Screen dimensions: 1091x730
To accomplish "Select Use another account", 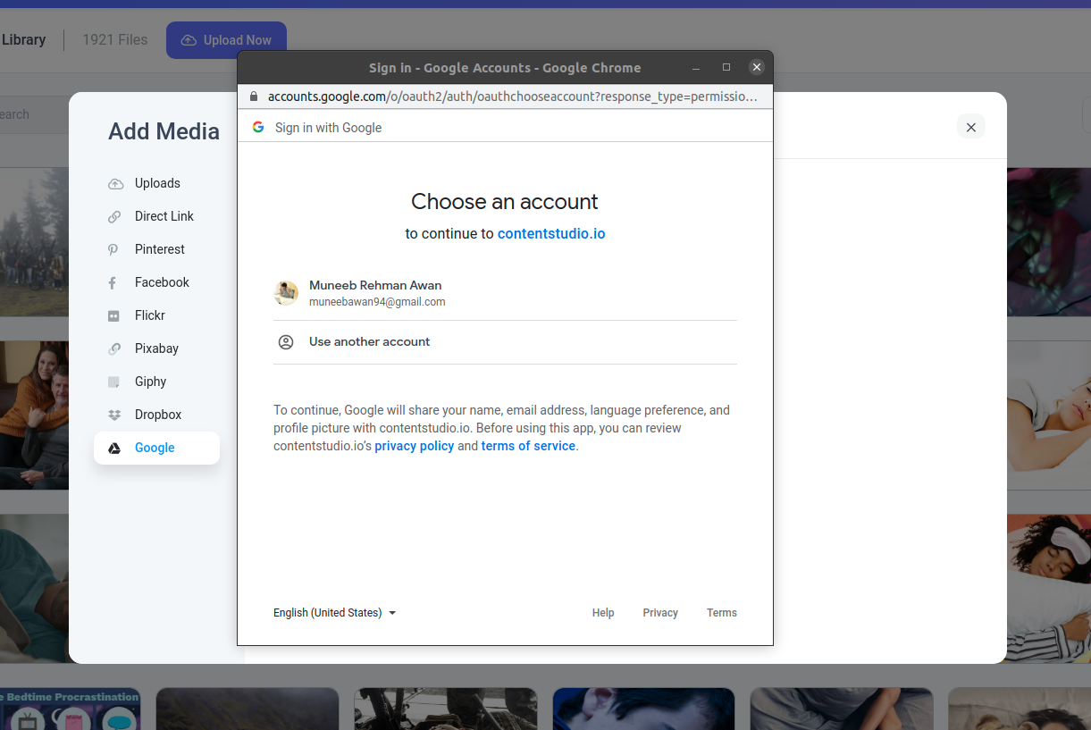I will click(505, 342).
